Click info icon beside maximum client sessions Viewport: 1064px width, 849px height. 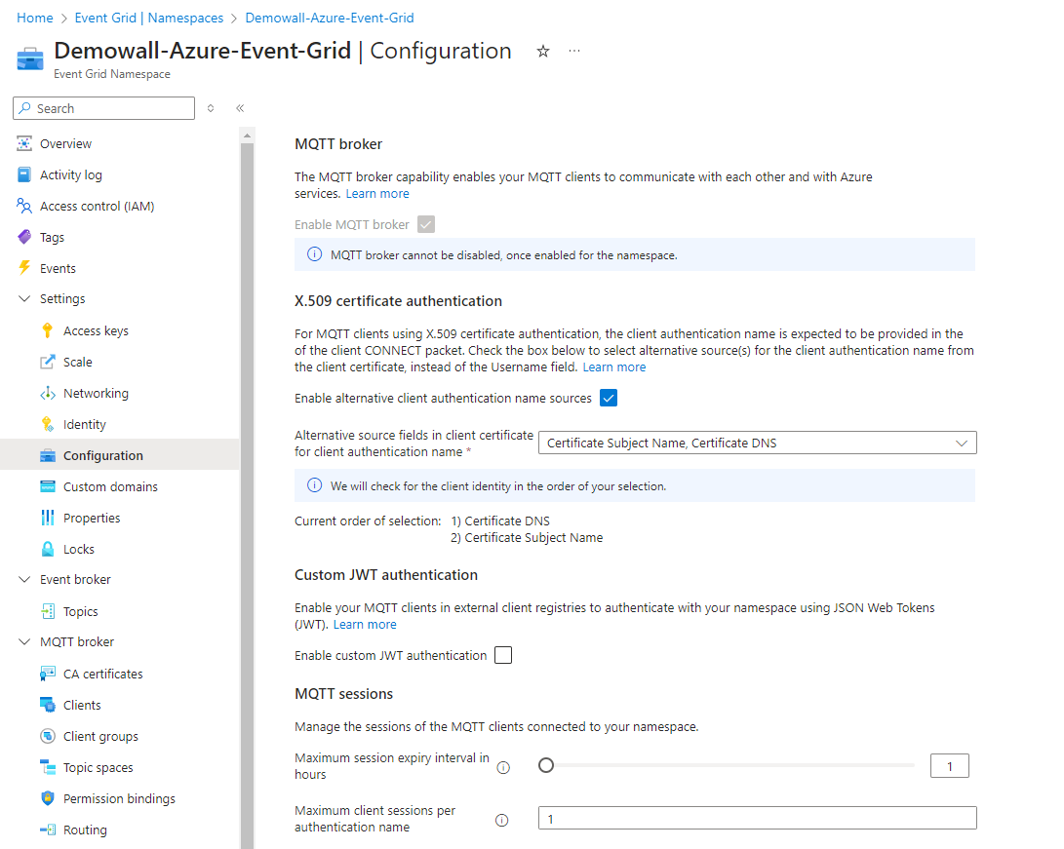click(502, 821)
